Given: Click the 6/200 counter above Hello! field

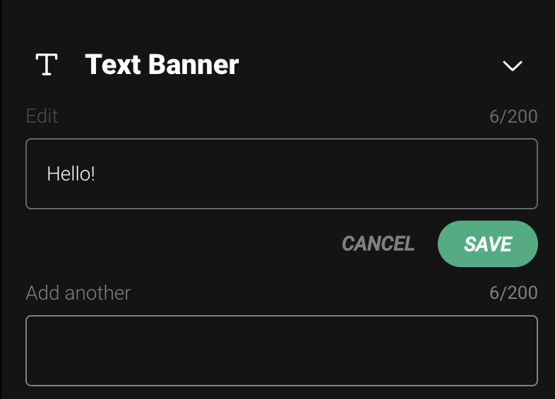Looking at the screenshot, I should coord(513,116).
